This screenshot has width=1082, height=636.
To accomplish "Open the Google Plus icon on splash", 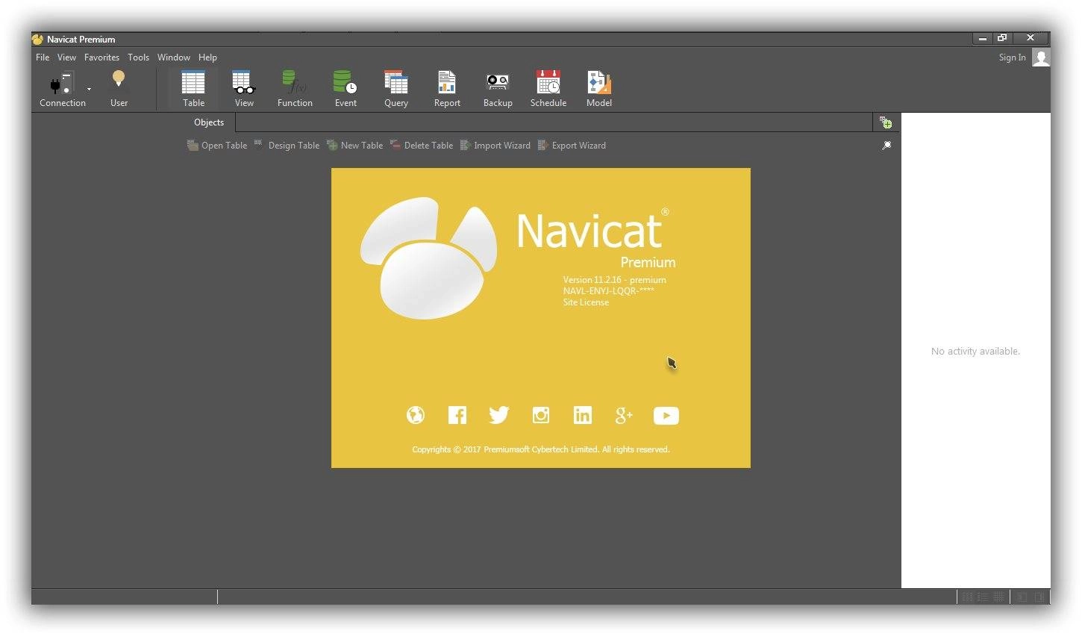I will 624,416.
